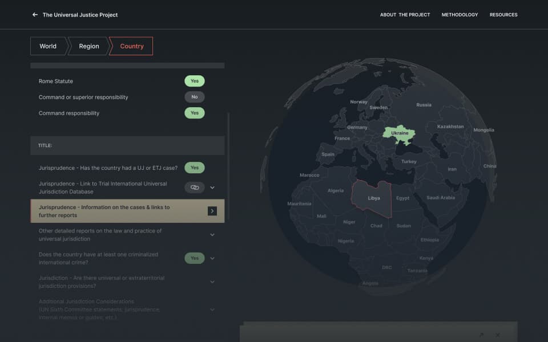Go to the Methodology page

[x=460, y=15]
